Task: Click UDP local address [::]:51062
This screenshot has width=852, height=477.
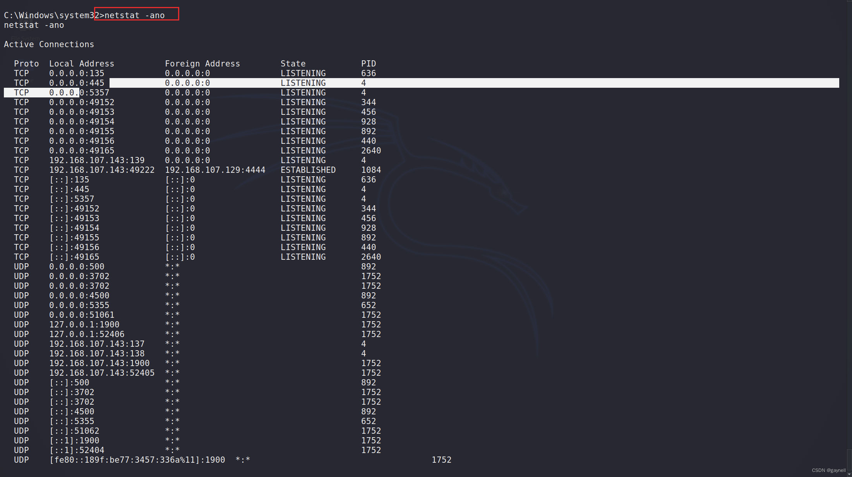Action: (x=74, y=431)
